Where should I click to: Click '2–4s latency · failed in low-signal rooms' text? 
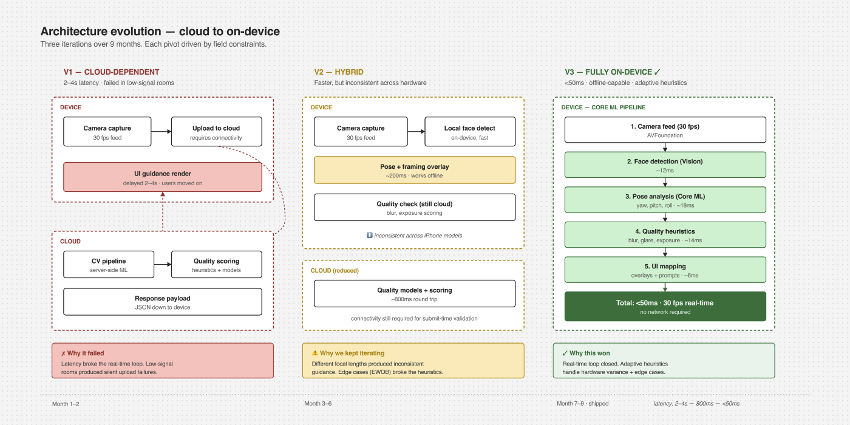pyautogui.click(x=118, y=83)
